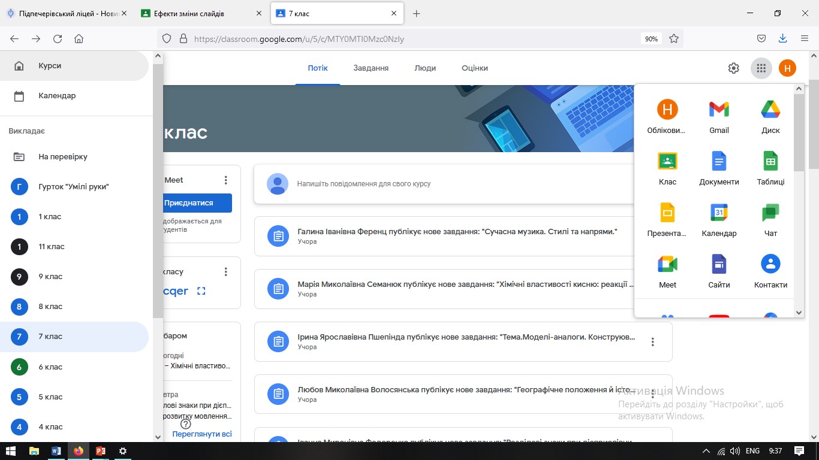Select 4 клас in sidebar
This screenshot has height=460, width=819.
point(74,426)
